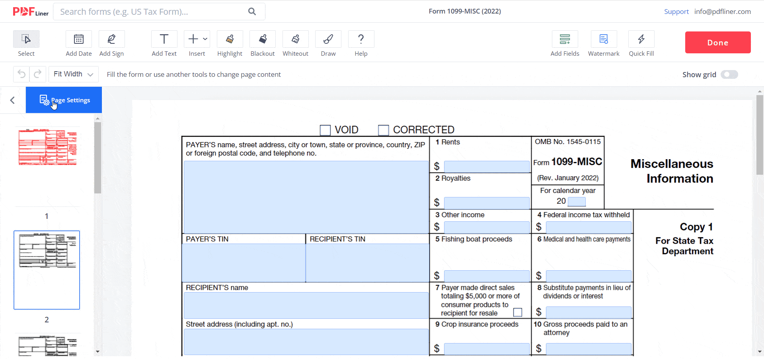The height and width of the screenshot is (359, 764).
Task: Click the 'Form 1099-MISC (2022)' document title
Action: [x=465, y=11]
